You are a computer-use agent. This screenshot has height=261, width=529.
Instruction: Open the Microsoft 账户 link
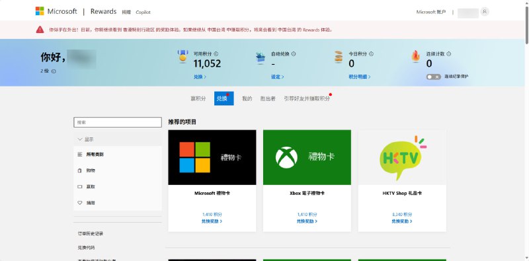pyautogui.click(x=431, y=12)
